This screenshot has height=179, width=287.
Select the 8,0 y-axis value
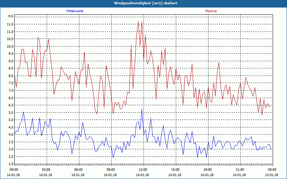[x=11, y=76]
